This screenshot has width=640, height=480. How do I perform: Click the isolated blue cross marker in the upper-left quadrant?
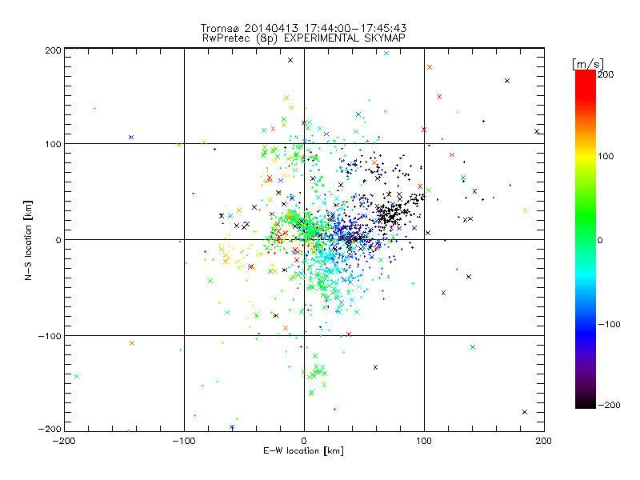point(131,137)
